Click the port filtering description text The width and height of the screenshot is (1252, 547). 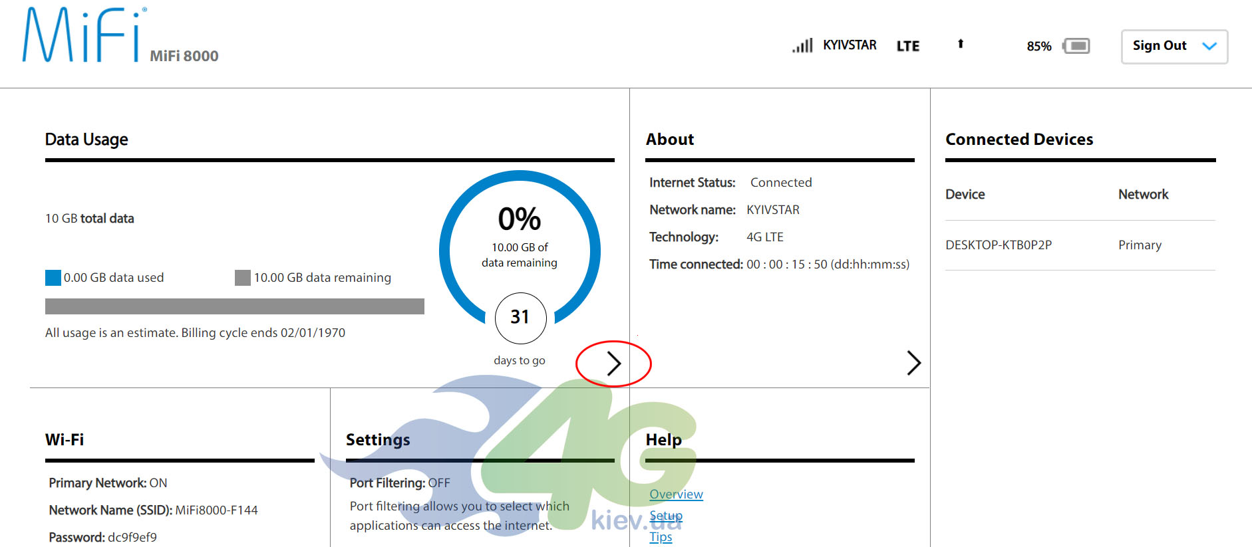click(460, 516)
